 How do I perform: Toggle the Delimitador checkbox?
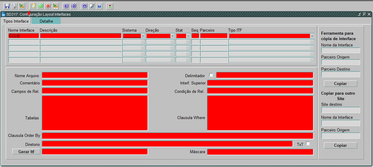pyautogui.click(x=211, y=75)
